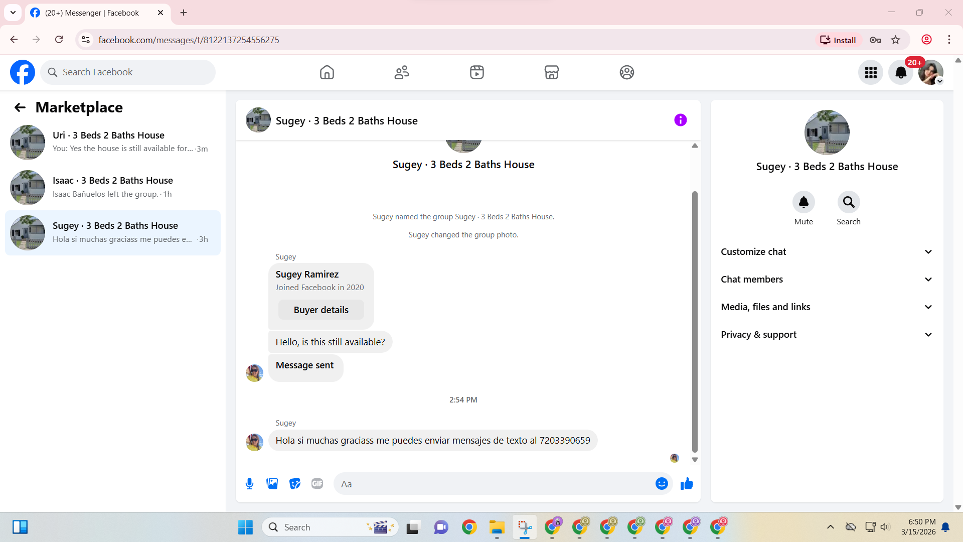Screen dimensions: 963x542
Task: Open the emoji picker in message box
Action: (x=662, y=484)
